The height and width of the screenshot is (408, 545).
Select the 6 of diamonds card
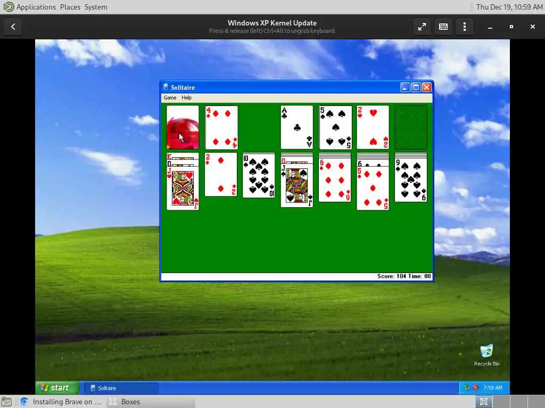pyautogui.click(x=335, y=180)
